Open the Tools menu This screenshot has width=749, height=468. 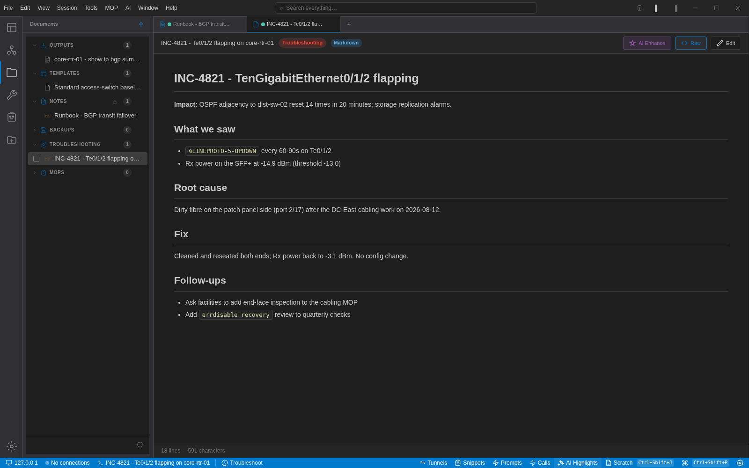click(x=91, y=8)
